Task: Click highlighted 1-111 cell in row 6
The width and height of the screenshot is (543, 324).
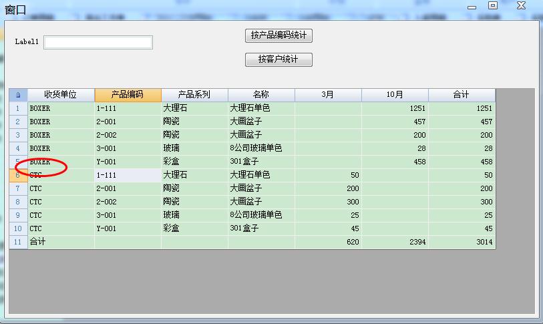Action: pyautogui.click(x=128, y=175)
